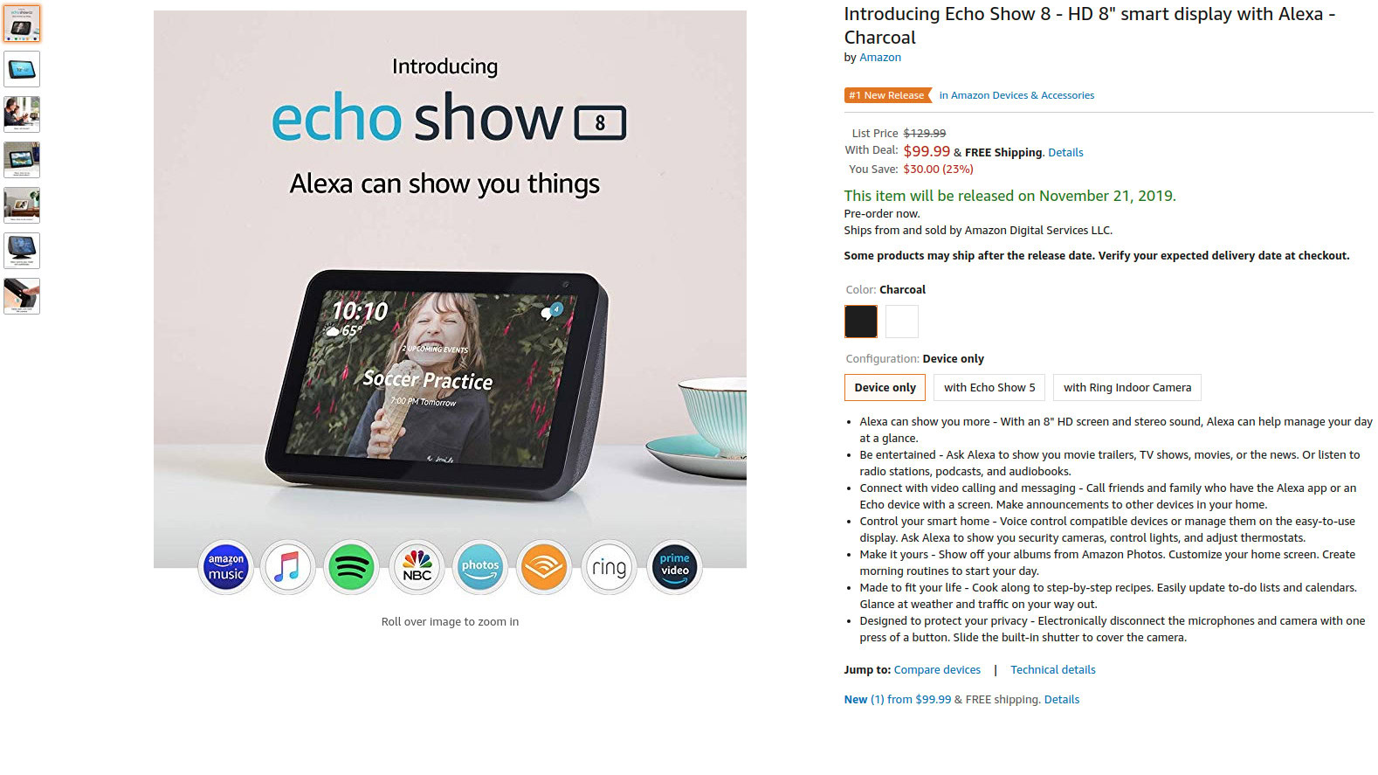Click the #1 New Release badge

[887, 95]
